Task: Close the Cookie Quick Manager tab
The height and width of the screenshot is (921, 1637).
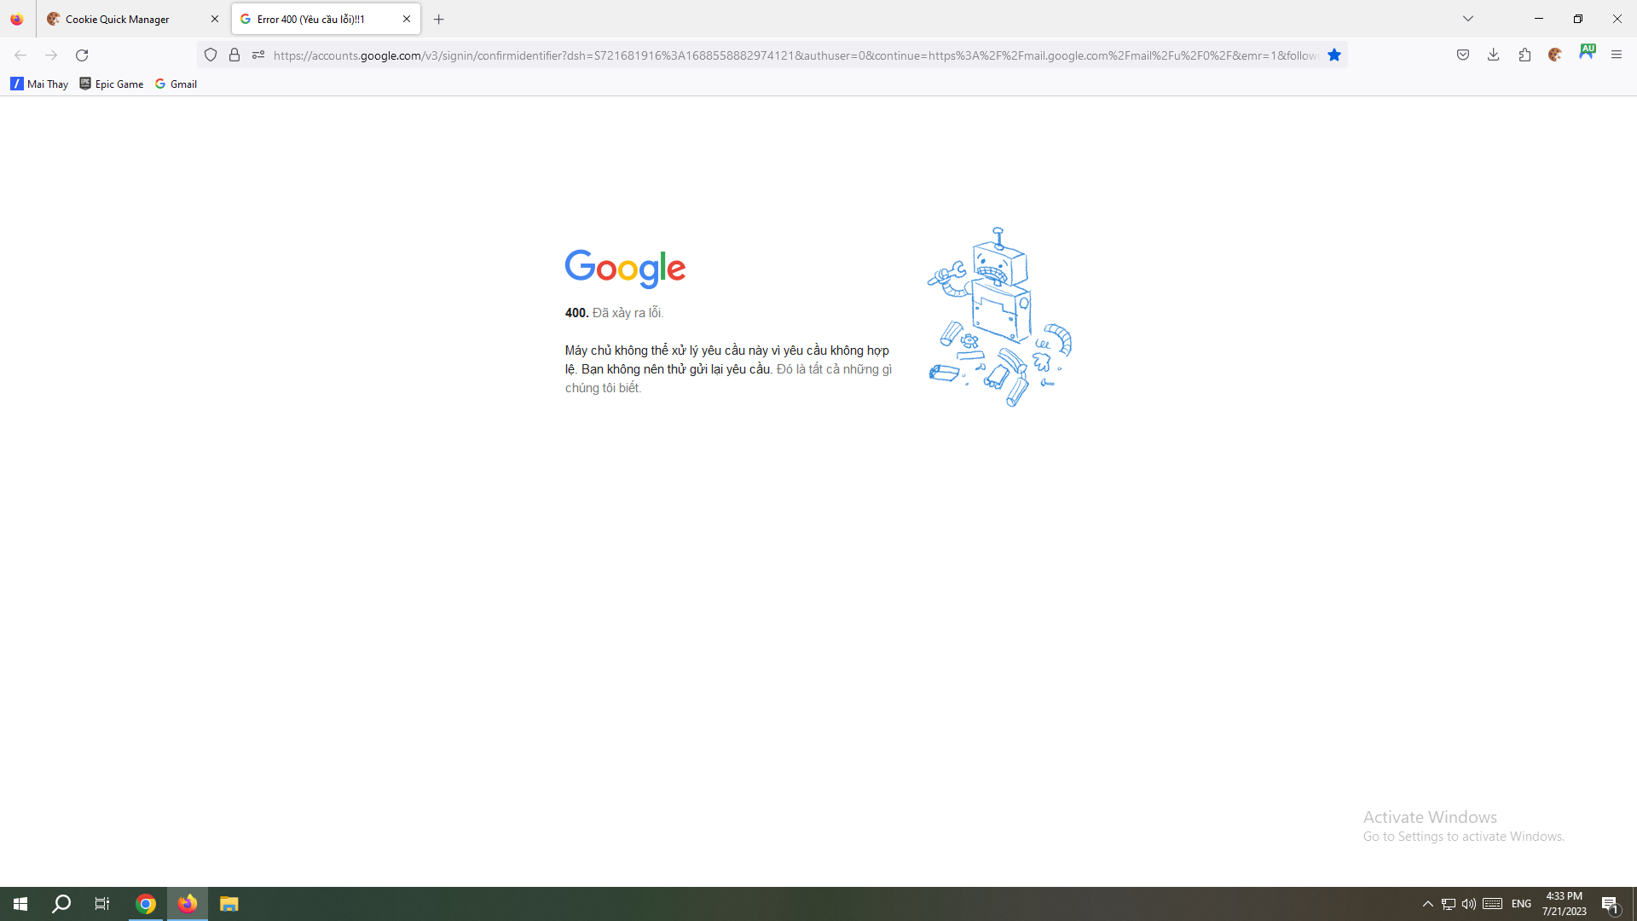Action: [x=214, y=19]
